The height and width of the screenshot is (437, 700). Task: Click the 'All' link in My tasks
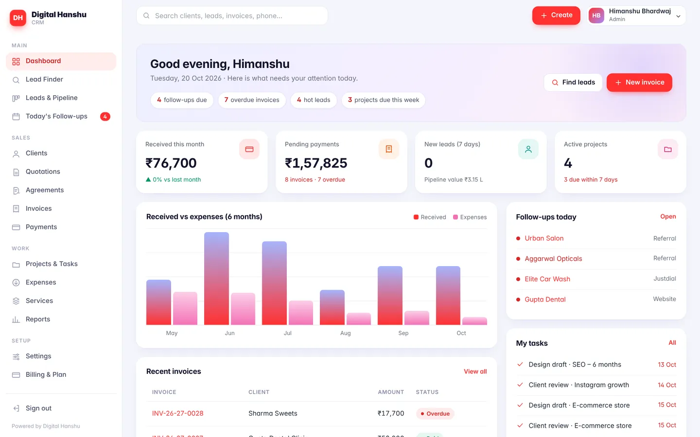coord(672,343)
